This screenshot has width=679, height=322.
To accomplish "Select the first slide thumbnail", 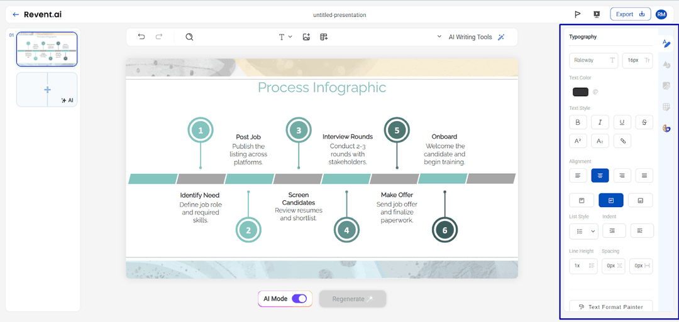I will pyautogui.click(x=47, y=49).
